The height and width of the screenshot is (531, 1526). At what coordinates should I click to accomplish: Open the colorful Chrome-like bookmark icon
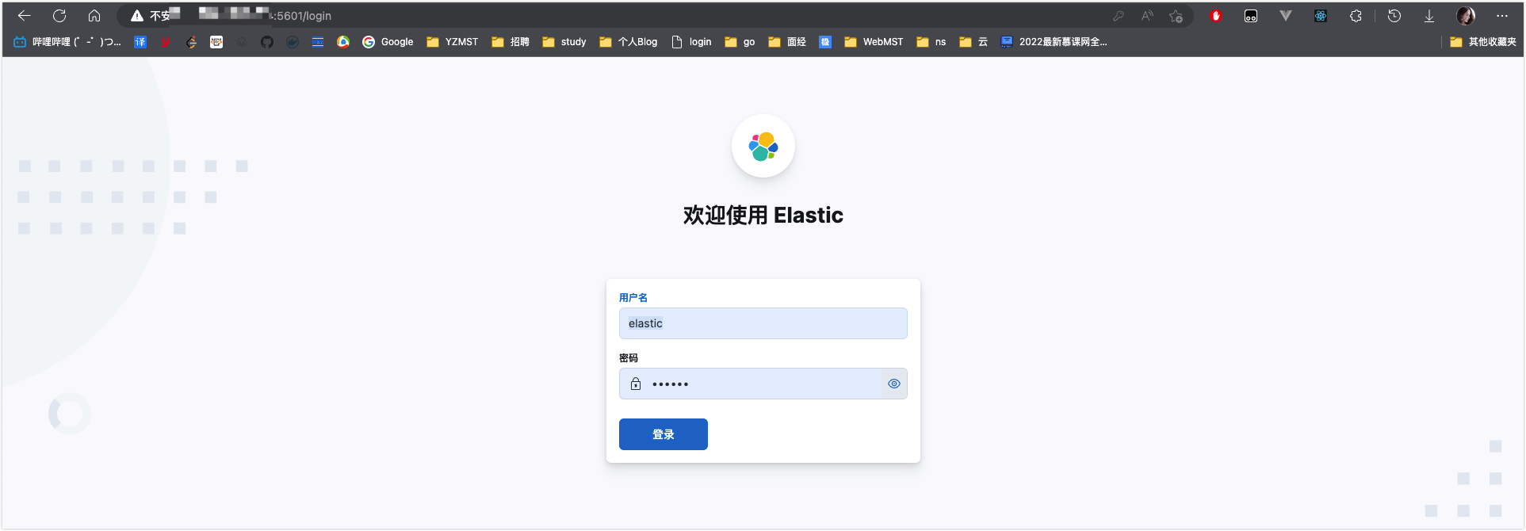[x=343, y=42]
